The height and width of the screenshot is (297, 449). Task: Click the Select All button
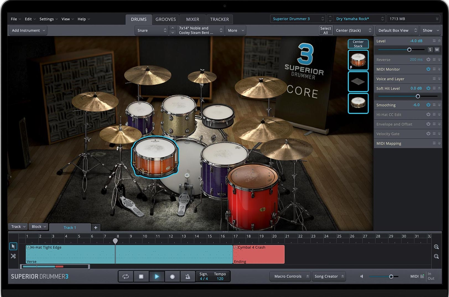pyautogui.click(x=325, y=30)
